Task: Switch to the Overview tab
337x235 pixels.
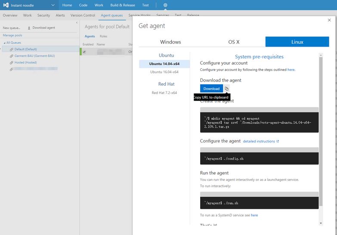Action: tap(10, 15)
